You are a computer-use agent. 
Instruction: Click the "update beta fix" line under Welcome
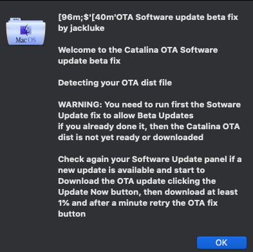89,61
